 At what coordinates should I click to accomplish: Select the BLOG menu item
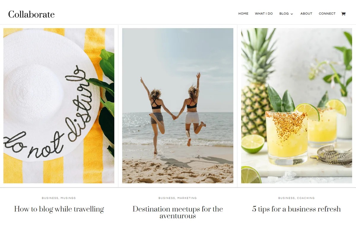coord(284,14)
